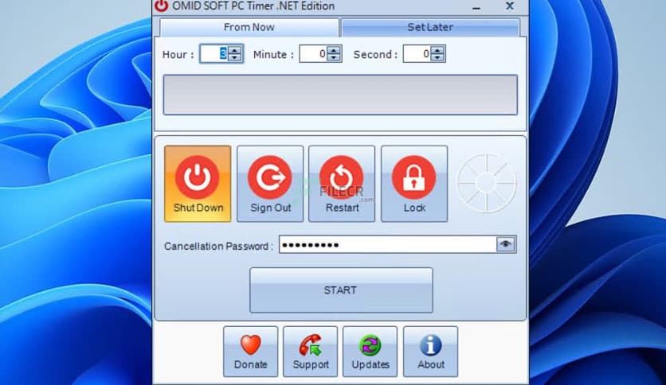Open the Donate heart button
666x385 pixels.
click(251, 352)
